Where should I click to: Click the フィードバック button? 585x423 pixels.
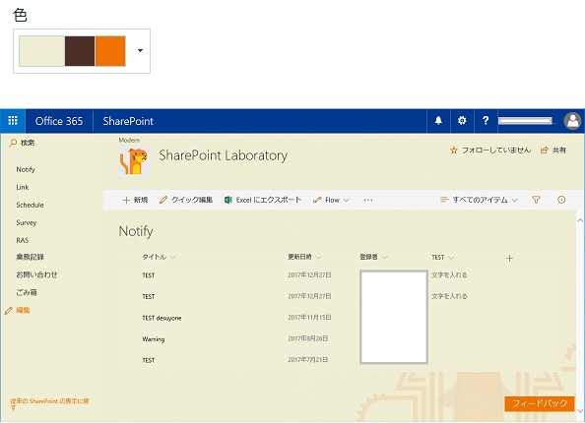tap(540, 403)
